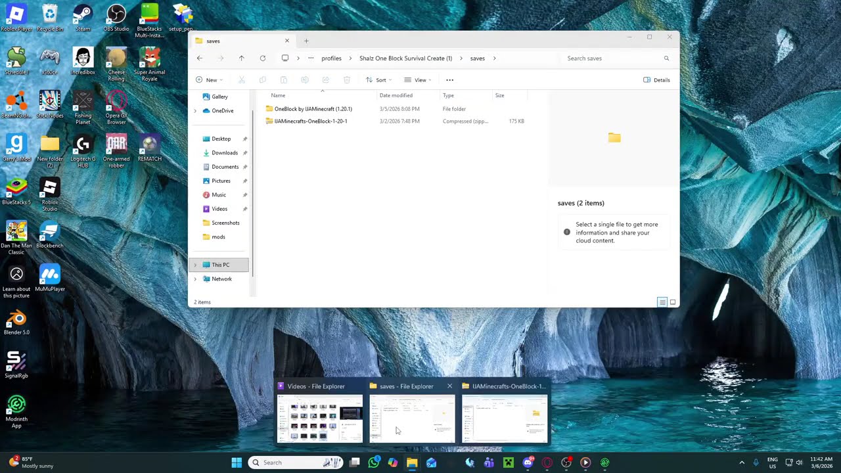This screenshot has width=841, height=473.
Task: Open WhatsApp from the taskbar
Action: pyautogui.click(x=374, y=462)
